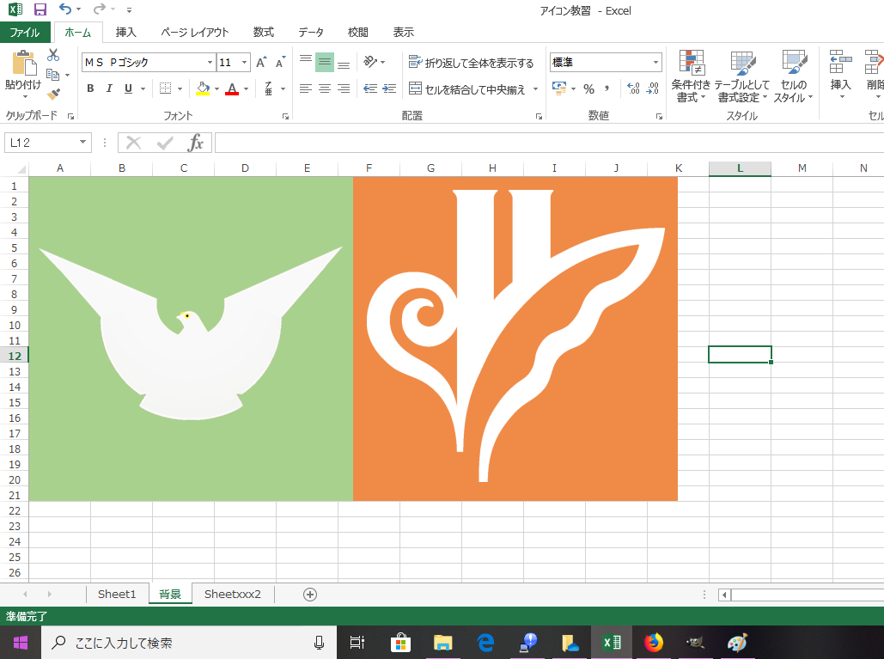
Task: Select the fx insert function icon
Action: (196, 143)
